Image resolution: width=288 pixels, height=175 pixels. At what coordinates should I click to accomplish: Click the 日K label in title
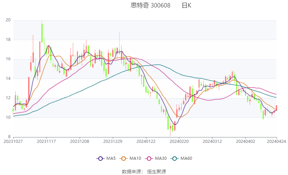(186, 5)
